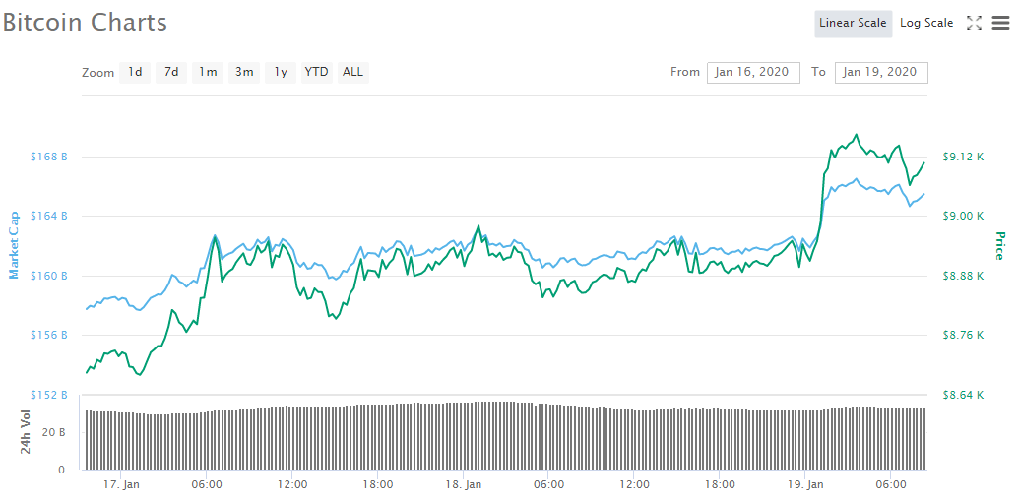
Task: Click the 18. Jan date tick
Action: point(463,484)
